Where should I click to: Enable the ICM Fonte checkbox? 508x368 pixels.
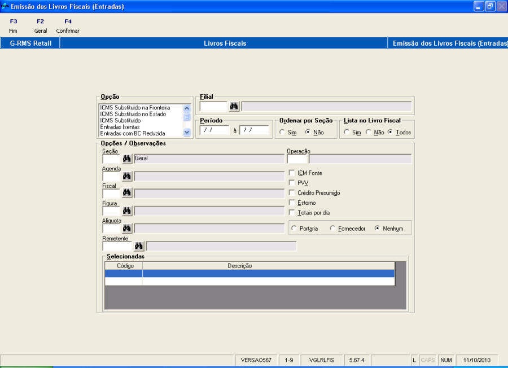click(x=292, y=173)
